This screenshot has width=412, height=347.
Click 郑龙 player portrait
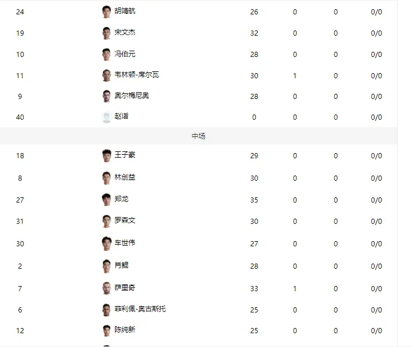pyautogui.click(x=106, y=200)
